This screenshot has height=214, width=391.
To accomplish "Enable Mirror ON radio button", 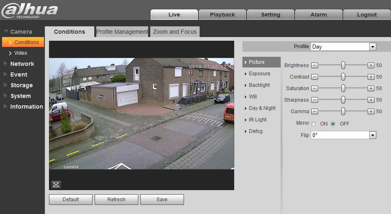I will coord(313,124).
